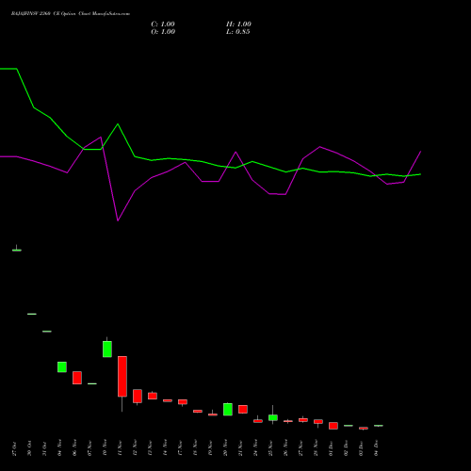Select the green candlestick above 04 Nov
471x471 pixels.
(62, 367)
